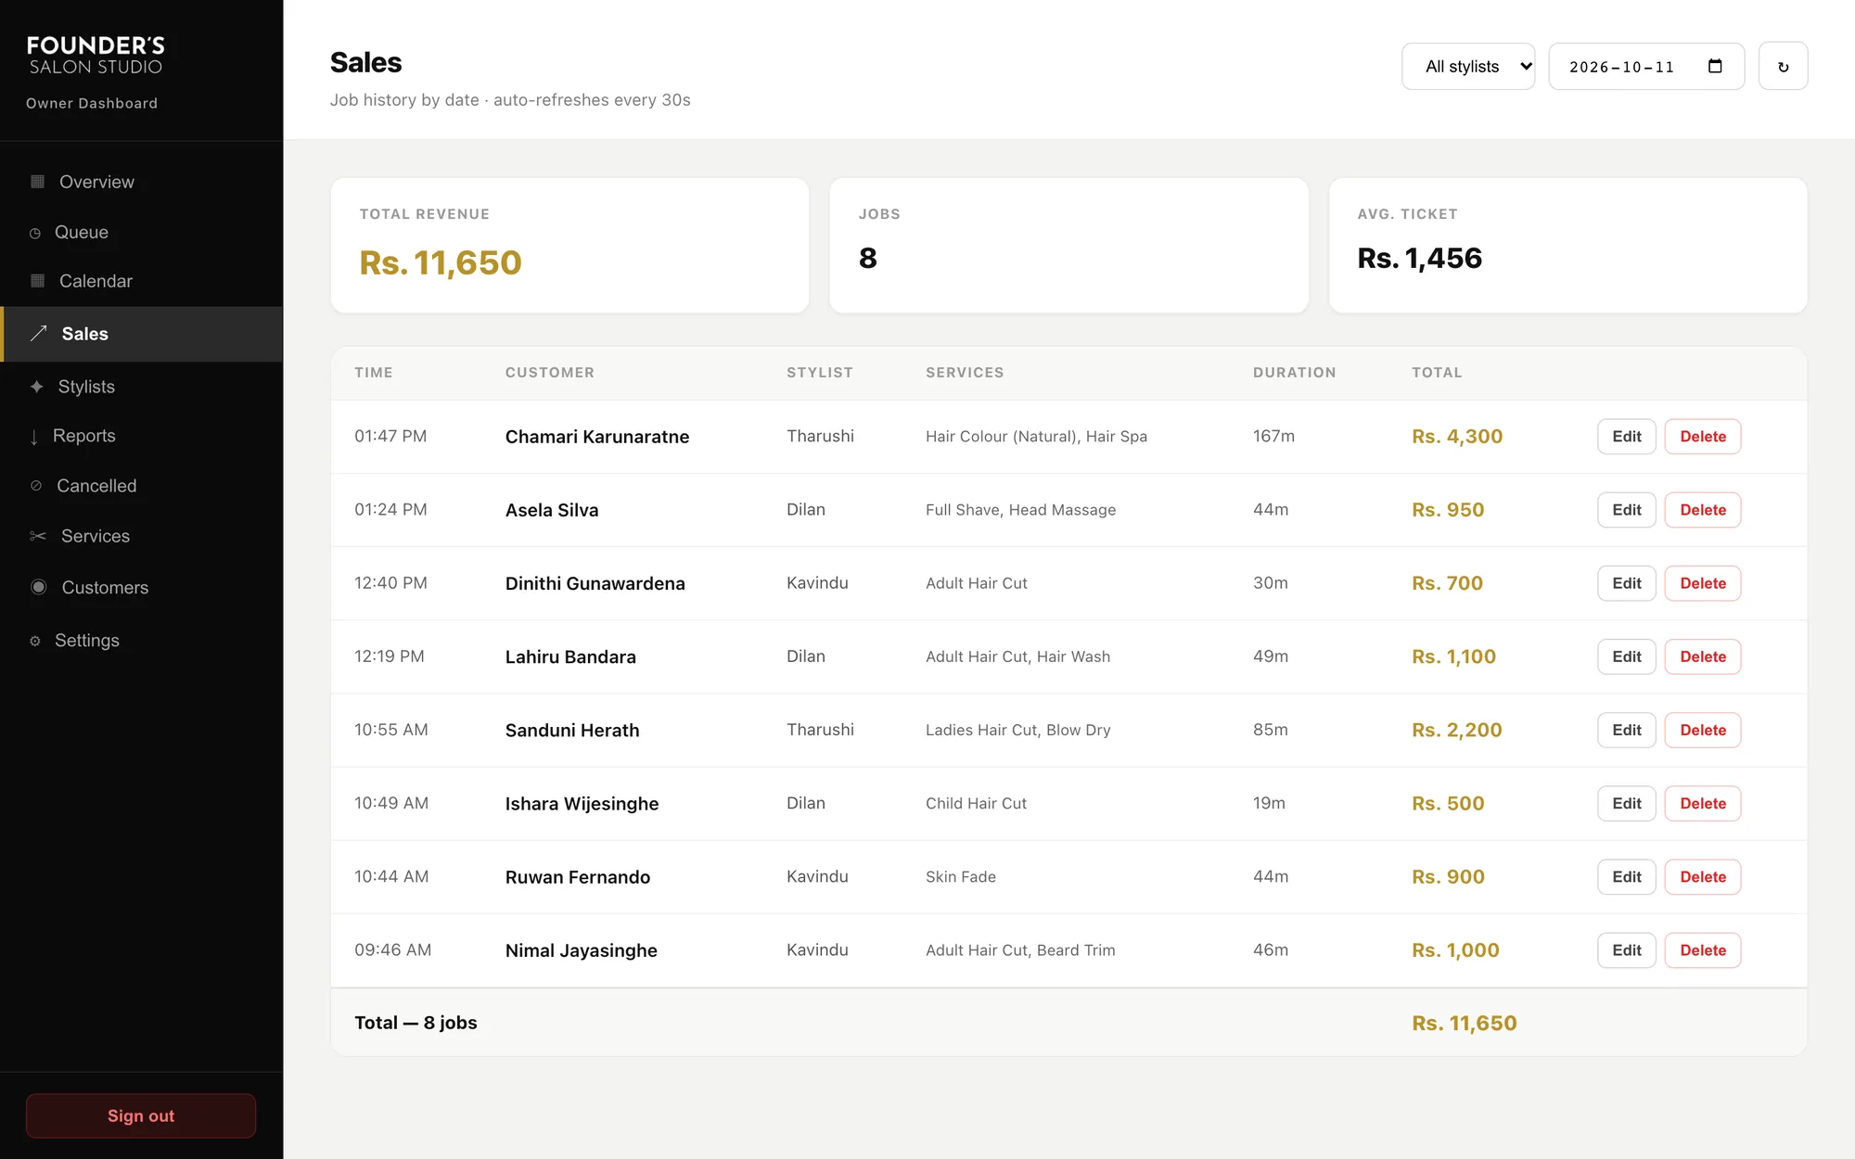
Task: Open the All stylists dropdown
Action: 1468,66
